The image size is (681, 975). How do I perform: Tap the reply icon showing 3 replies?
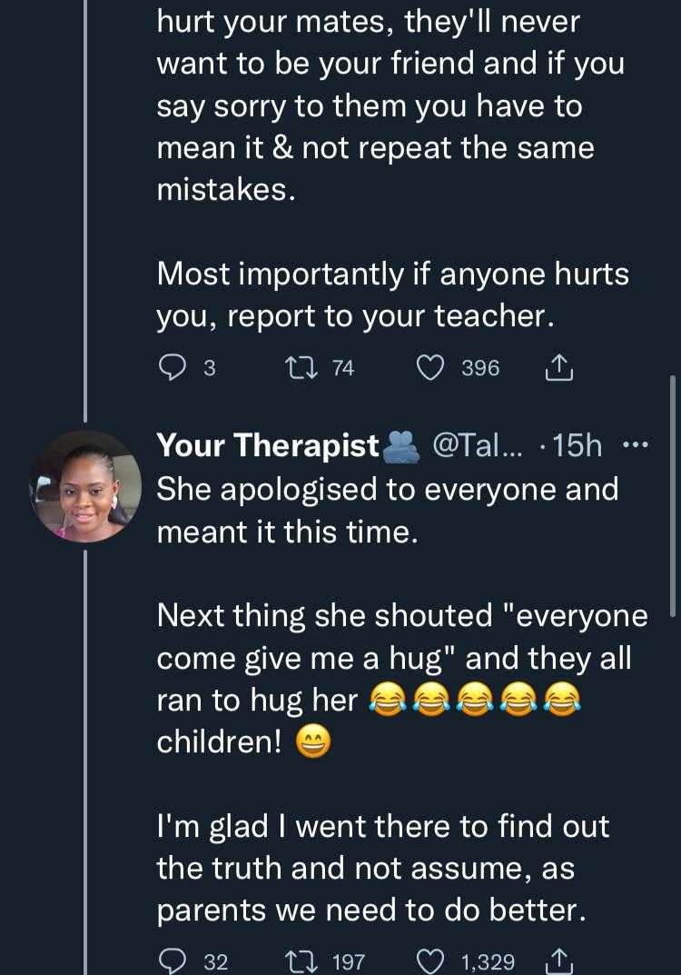(x=172, y=367)
